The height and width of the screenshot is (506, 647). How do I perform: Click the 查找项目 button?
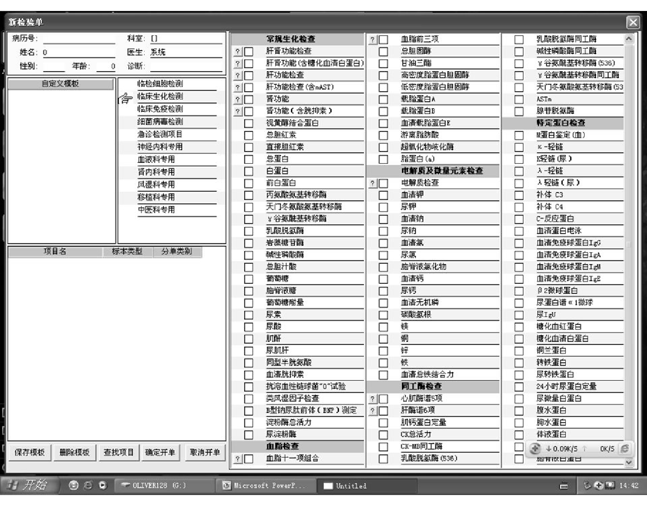tap(118, 452)
